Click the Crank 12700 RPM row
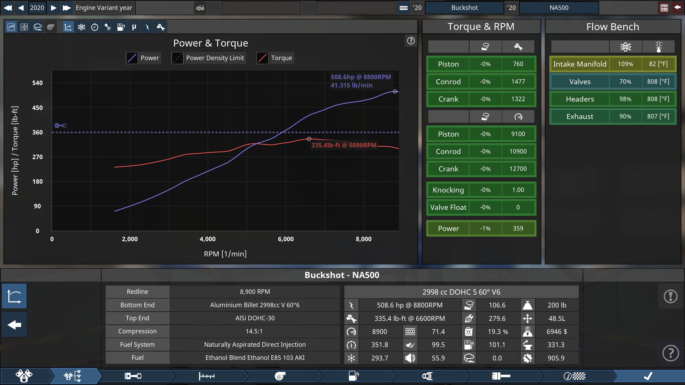Screen dimensions: 685x385 click(x=481, y=169)
